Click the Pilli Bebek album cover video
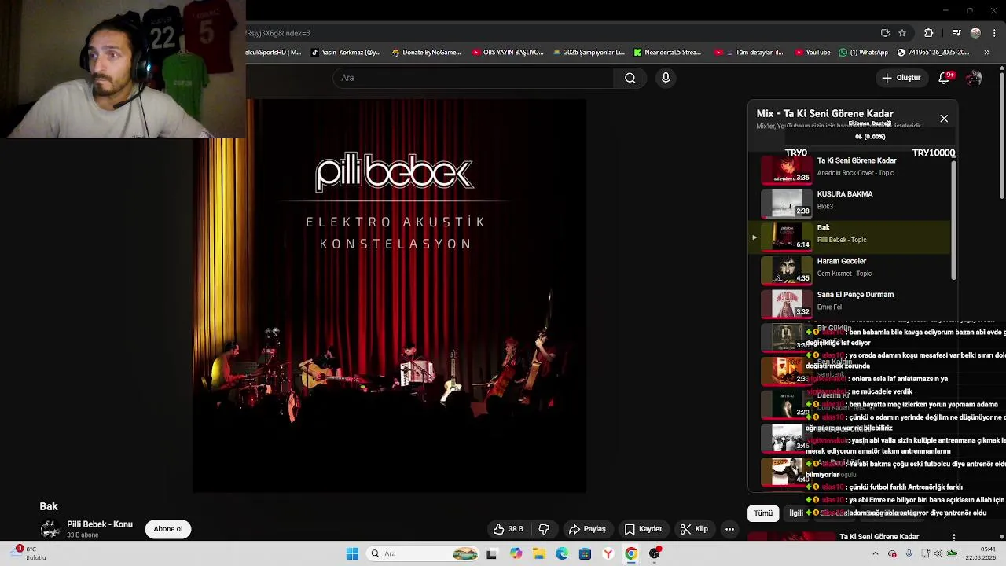 389,296
